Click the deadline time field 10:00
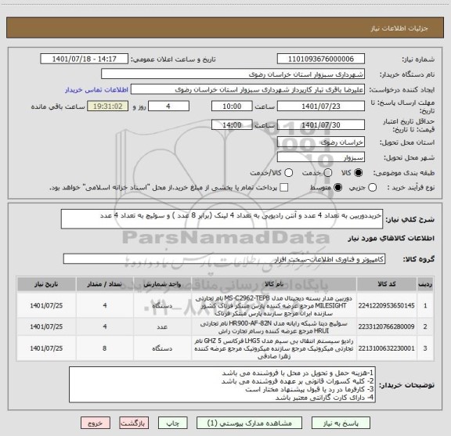Image resolution: width=451 pixels, height=436 pixels. point(232,106)
